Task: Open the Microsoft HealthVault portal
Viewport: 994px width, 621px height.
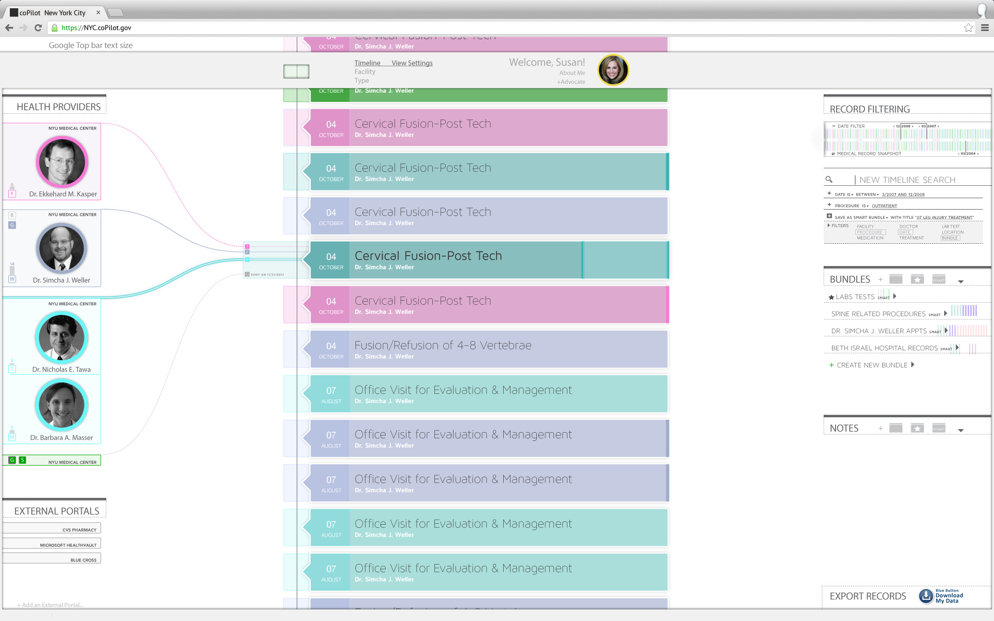Action: tap(52, 543)
